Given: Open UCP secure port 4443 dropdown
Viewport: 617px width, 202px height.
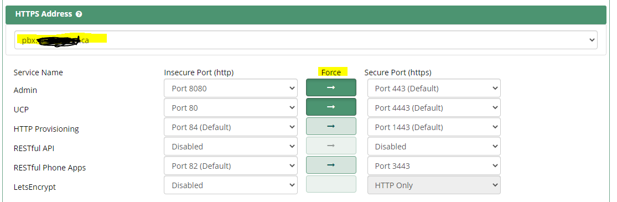Looking at the screenshot, I should coord(434,107).
